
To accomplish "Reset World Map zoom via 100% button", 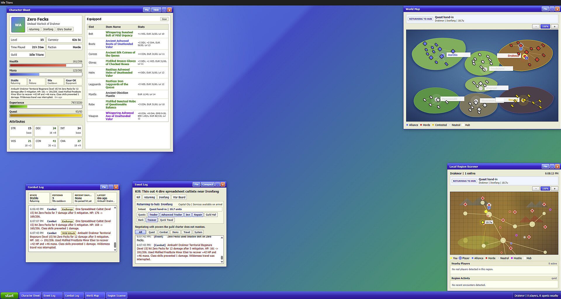I will 545,26.
